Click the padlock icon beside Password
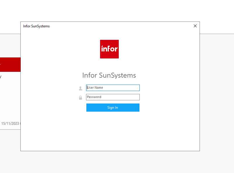 click(81, 98)
